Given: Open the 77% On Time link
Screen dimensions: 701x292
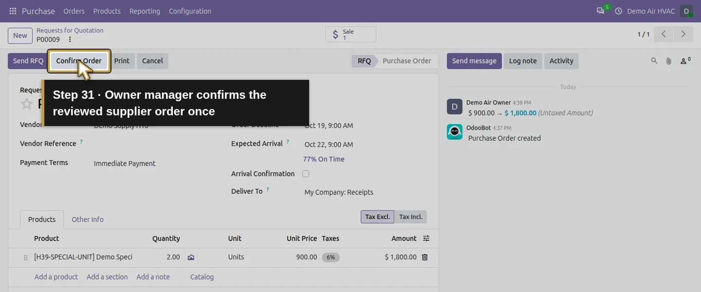Looking at the screenshot, I should point(324,159).
